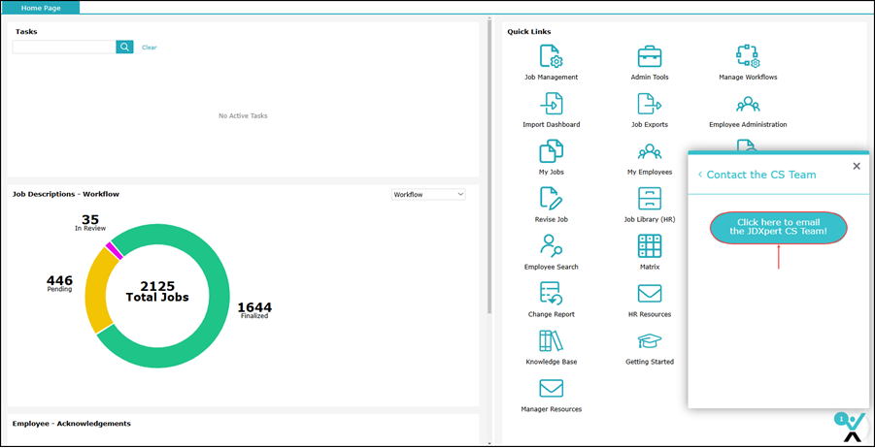This screenshot has height=448, width=875.
Task: Open the Employee Administration icon
Action: (747, 104)
